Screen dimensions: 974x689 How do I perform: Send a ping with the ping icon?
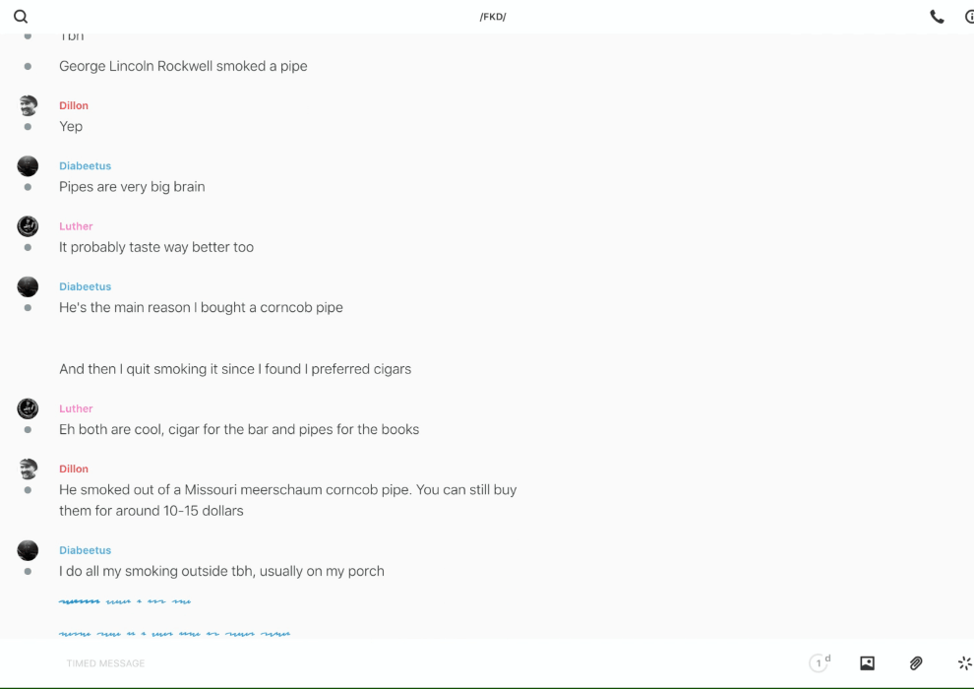click(964, 663)
